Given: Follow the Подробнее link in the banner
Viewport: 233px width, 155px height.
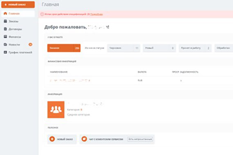Looking at the screenshot, I should click(x=96, y=14).
